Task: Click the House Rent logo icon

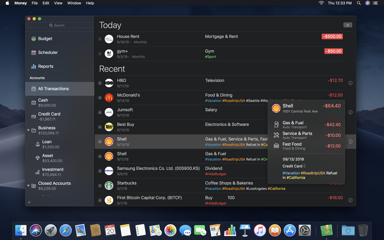Action: click(x=109, y=39)
